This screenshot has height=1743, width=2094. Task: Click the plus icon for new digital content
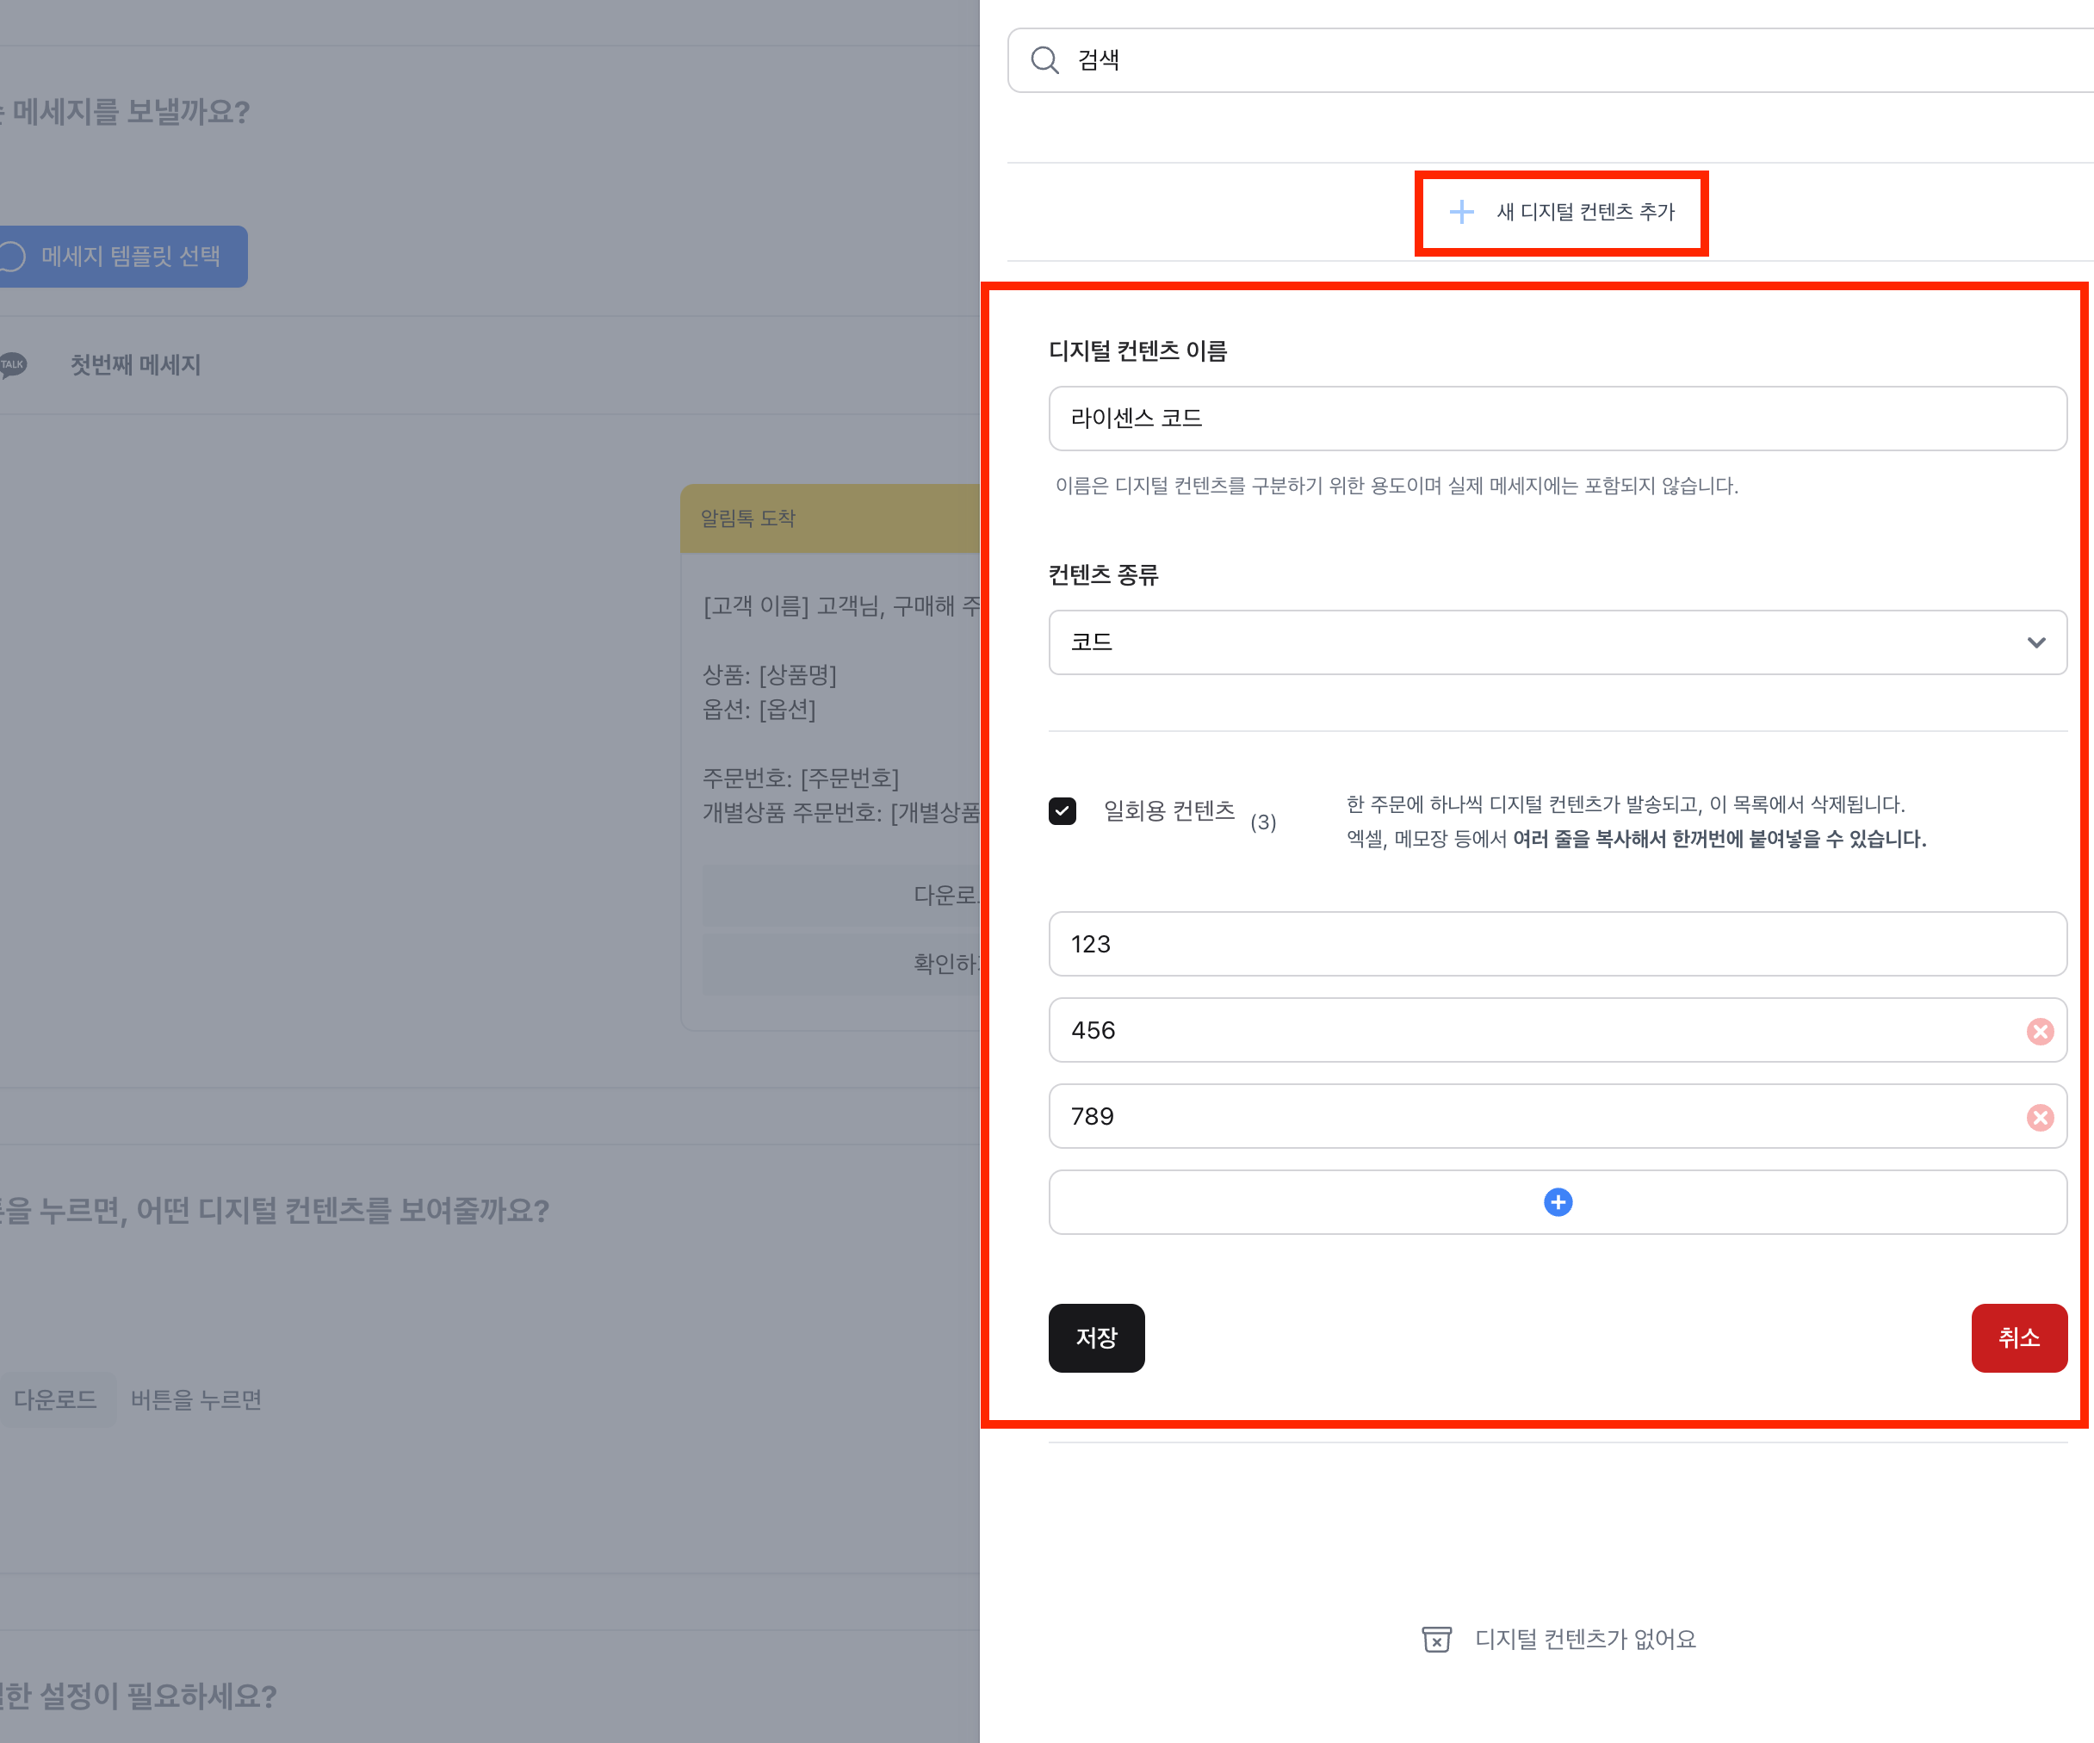[1461, 211]
